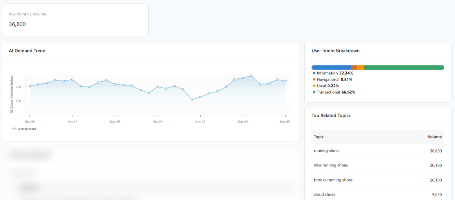Click the Navigational legend dot
This screenshot has width=455, height=200.
click(x=314, y=80)
